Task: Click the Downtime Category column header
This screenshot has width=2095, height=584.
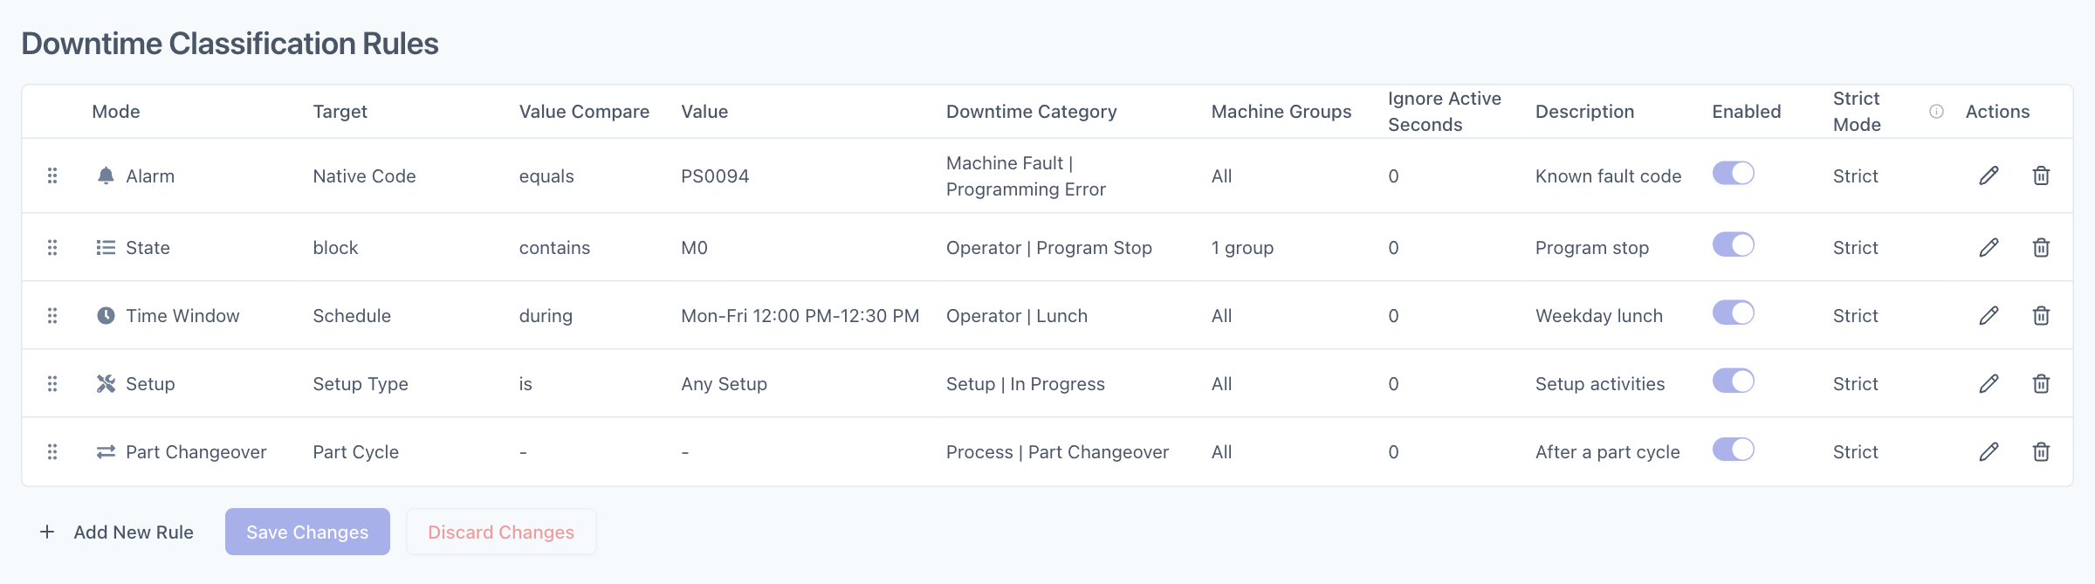Action: [x=1032, y=112]
